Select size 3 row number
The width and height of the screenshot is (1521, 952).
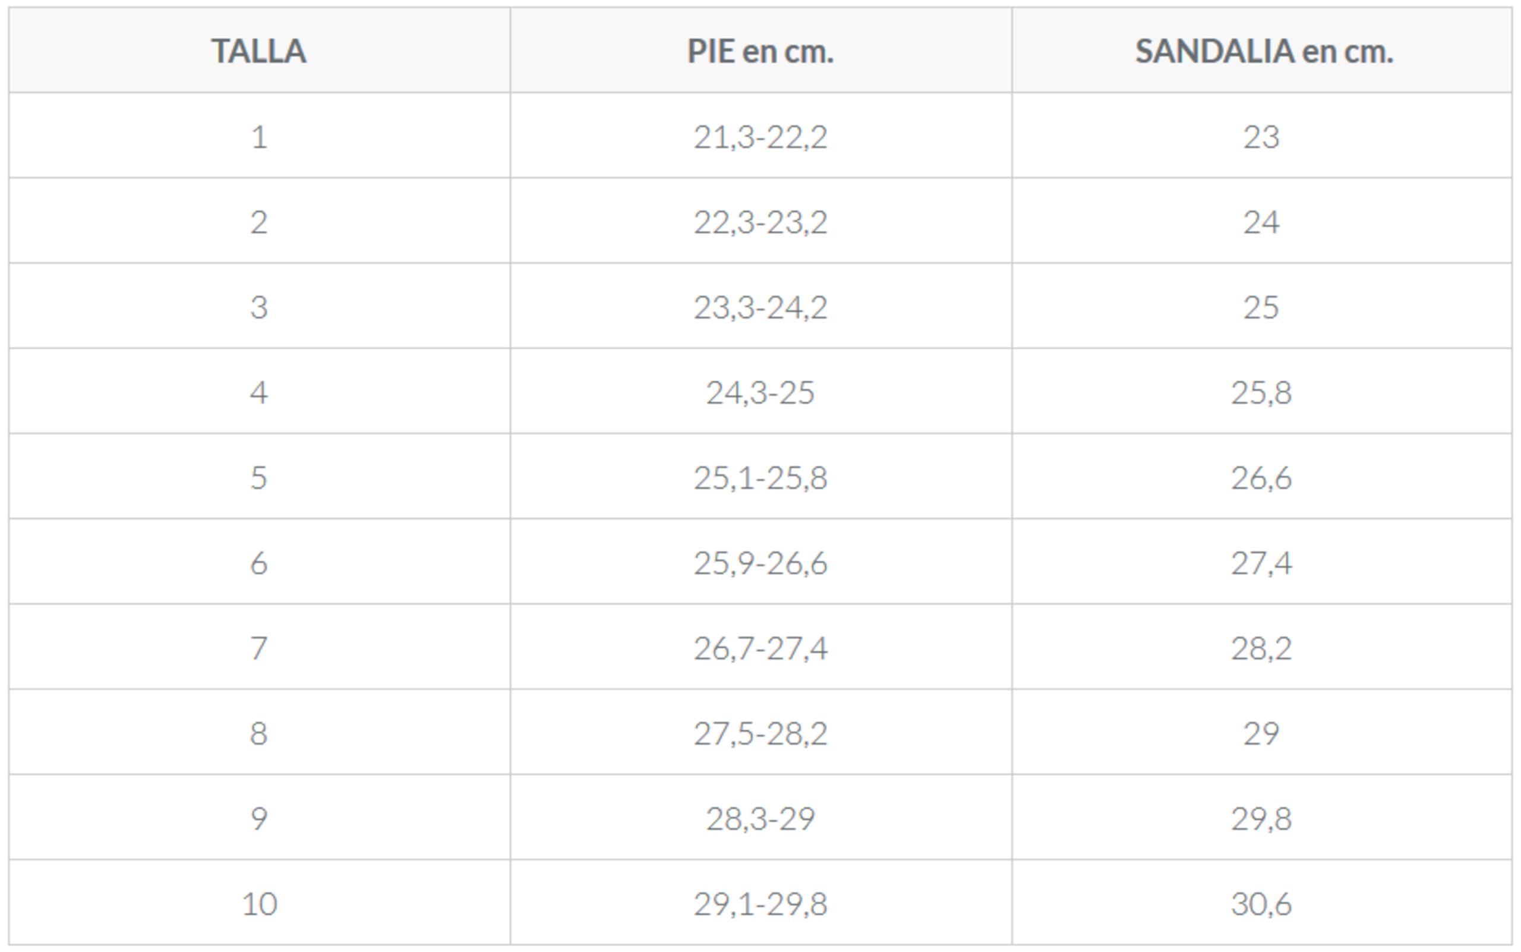pos(258,307)
